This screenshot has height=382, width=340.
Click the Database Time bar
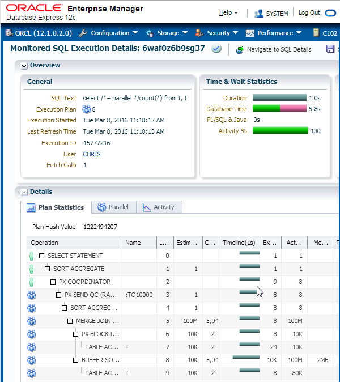tap(279, 108)
